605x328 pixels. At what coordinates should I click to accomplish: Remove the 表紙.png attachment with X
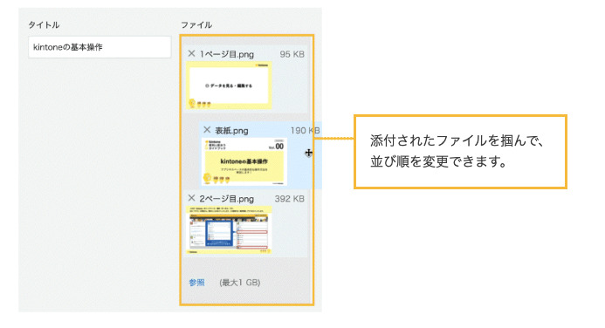[207, 129]
